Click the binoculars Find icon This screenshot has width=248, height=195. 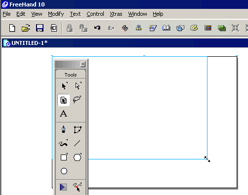(x=125, y=28)
